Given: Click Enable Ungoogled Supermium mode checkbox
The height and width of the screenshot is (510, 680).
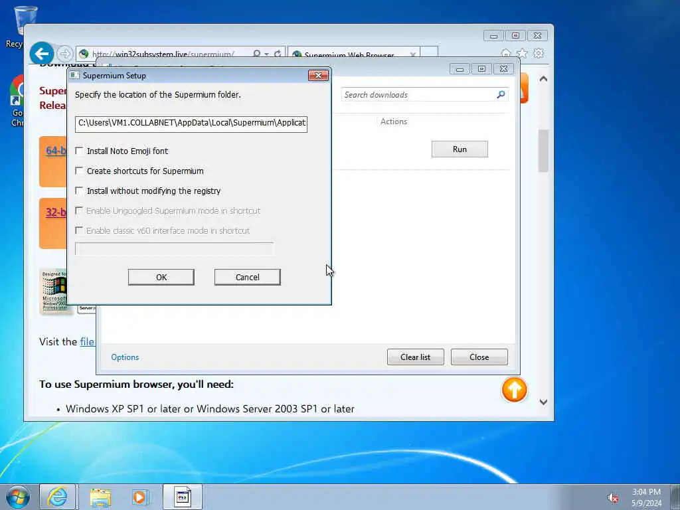Looking at the screenshot, I should (79, 211).
